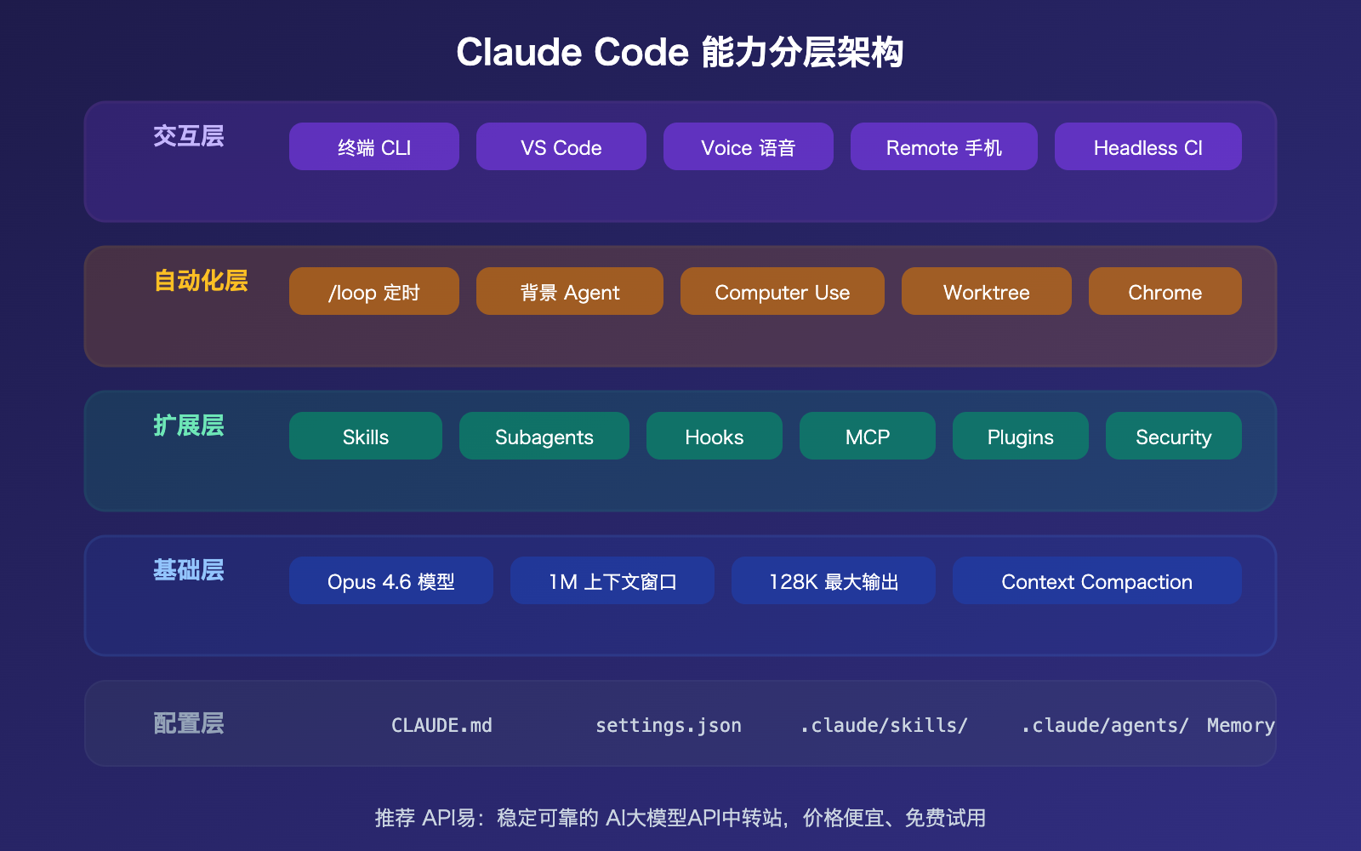Click the Voice 语音 capability
This screenshot has height=851, width=1361.
tap(748, 146)
